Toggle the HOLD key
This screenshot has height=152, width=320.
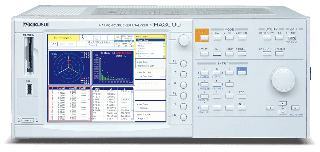(x=242, y=54)
